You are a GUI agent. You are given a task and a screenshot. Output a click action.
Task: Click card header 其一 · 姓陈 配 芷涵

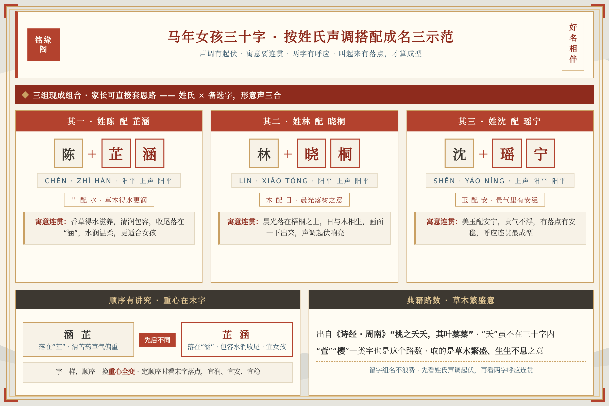109,121
